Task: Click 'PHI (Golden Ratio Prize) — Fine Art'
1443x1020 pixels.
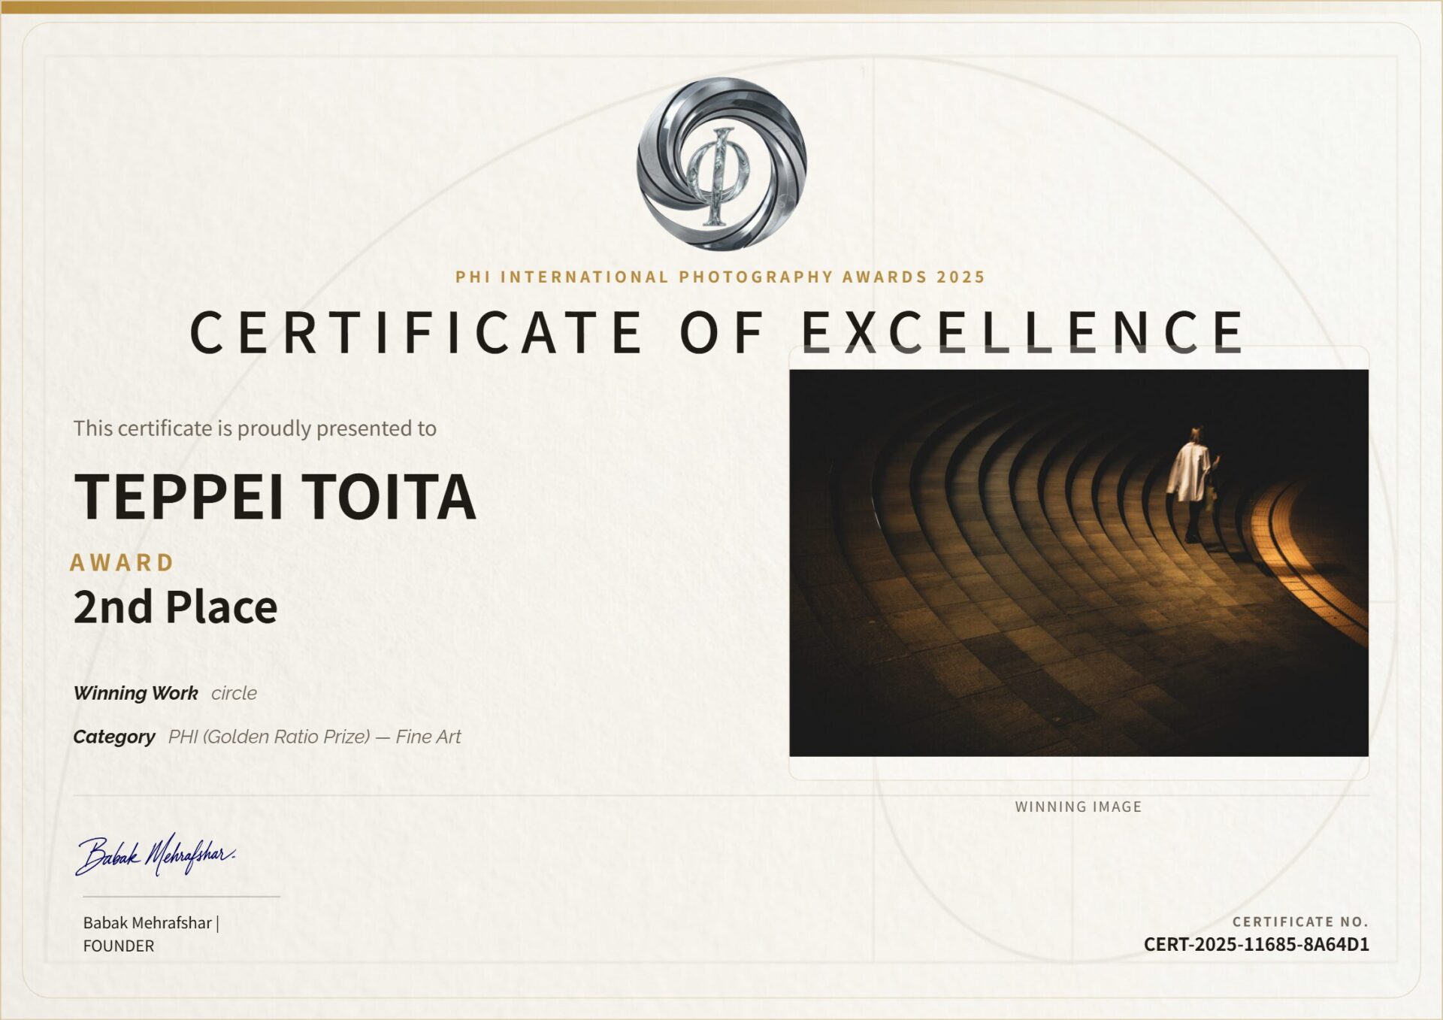Action: 314,737
